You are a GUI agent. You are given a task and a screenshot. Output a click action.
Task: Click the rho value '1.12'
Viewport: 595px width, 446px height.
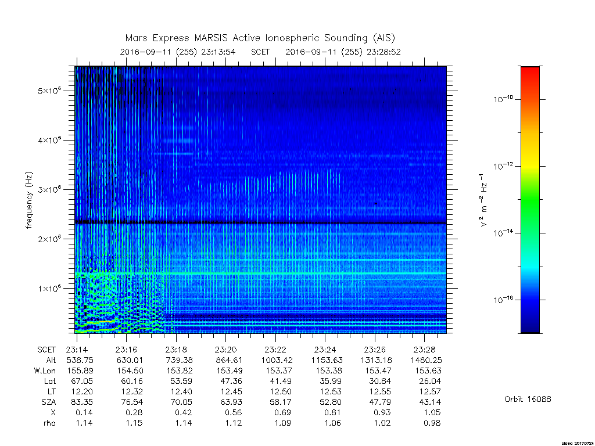point(234,423)
